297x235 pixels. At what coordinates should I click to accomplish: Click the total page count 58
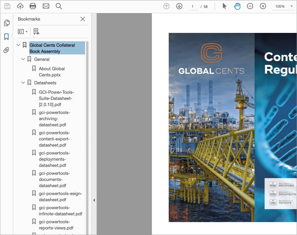(206, 7)
